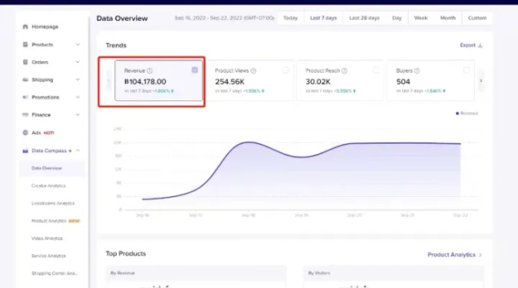Uncheck the Revenue metric checkbox

(x=195, y=70)
